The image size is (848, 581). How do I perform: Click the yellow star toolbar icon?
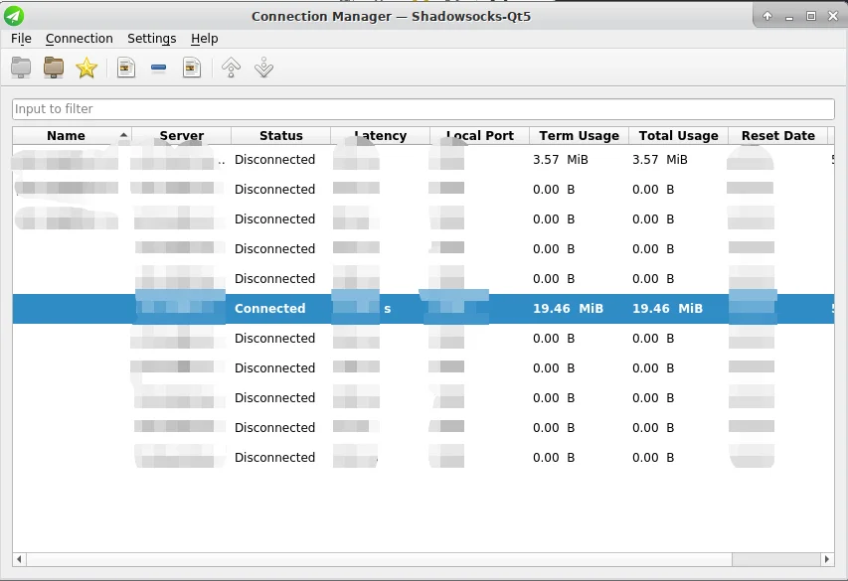(x=86, y=68)
